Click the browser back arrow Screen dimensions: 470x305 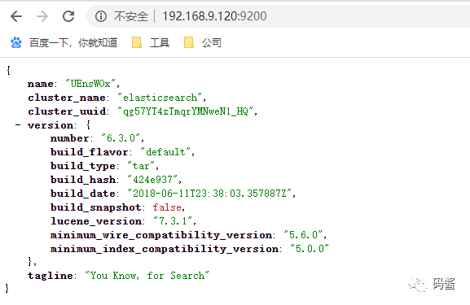coord(16,16)
